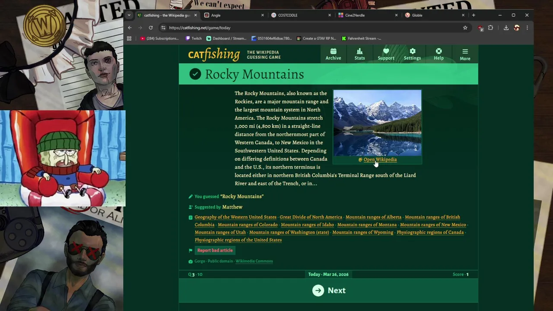Open Mountain ranges of Washington (state) category
This screenshot has height=311, width=553.
coord(289,232)
